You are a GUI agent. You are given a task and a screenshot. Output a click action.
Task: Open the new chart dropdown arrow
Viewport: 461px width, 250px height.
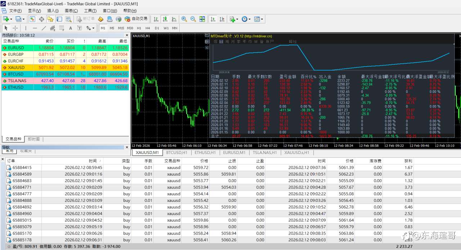[11, 19]
